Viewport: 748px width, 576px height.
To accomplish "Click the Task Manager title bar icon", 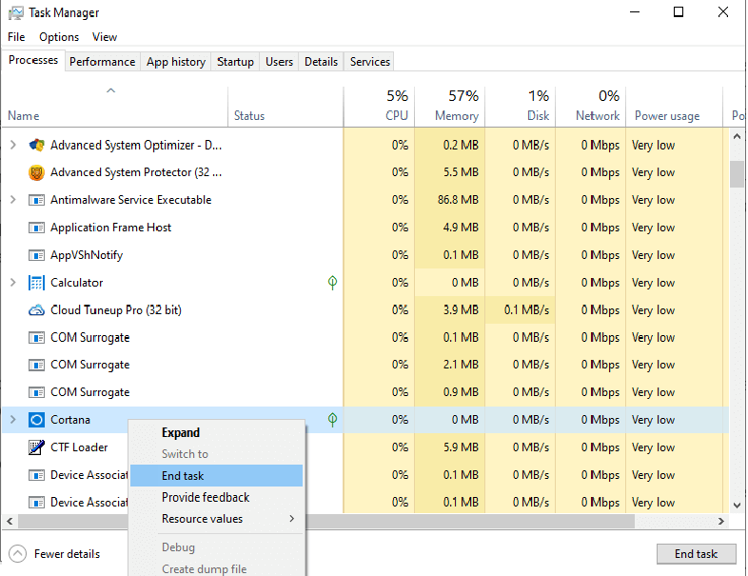I will [x=16, y=13].
